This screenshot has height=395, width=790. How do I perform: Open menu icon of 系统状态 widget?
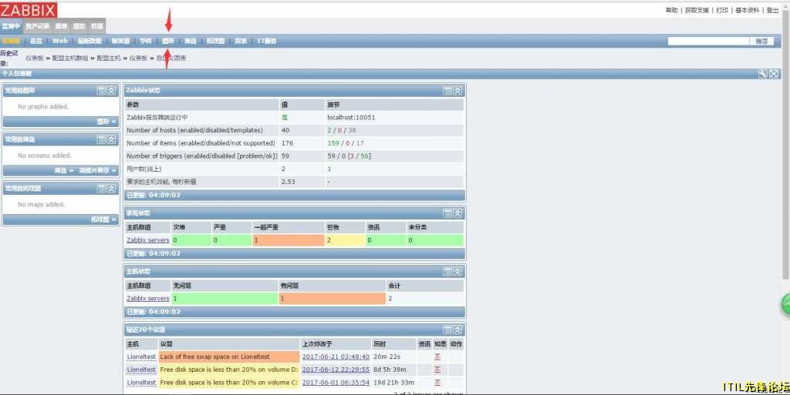tap(447, 213)
